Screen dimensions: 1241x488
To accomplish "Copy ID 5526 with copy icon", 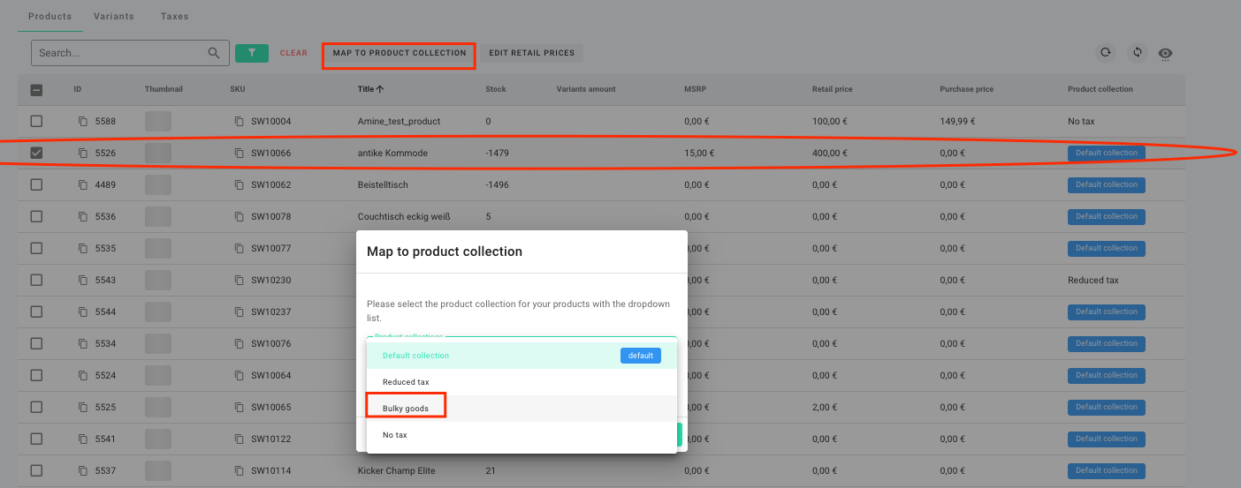I will click(x=83, y=153).
